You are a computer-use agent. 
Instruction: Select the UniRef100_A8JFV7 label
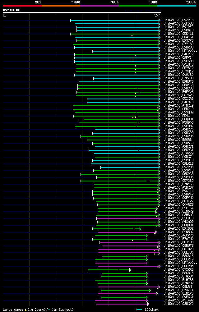(x=178, y=201)
